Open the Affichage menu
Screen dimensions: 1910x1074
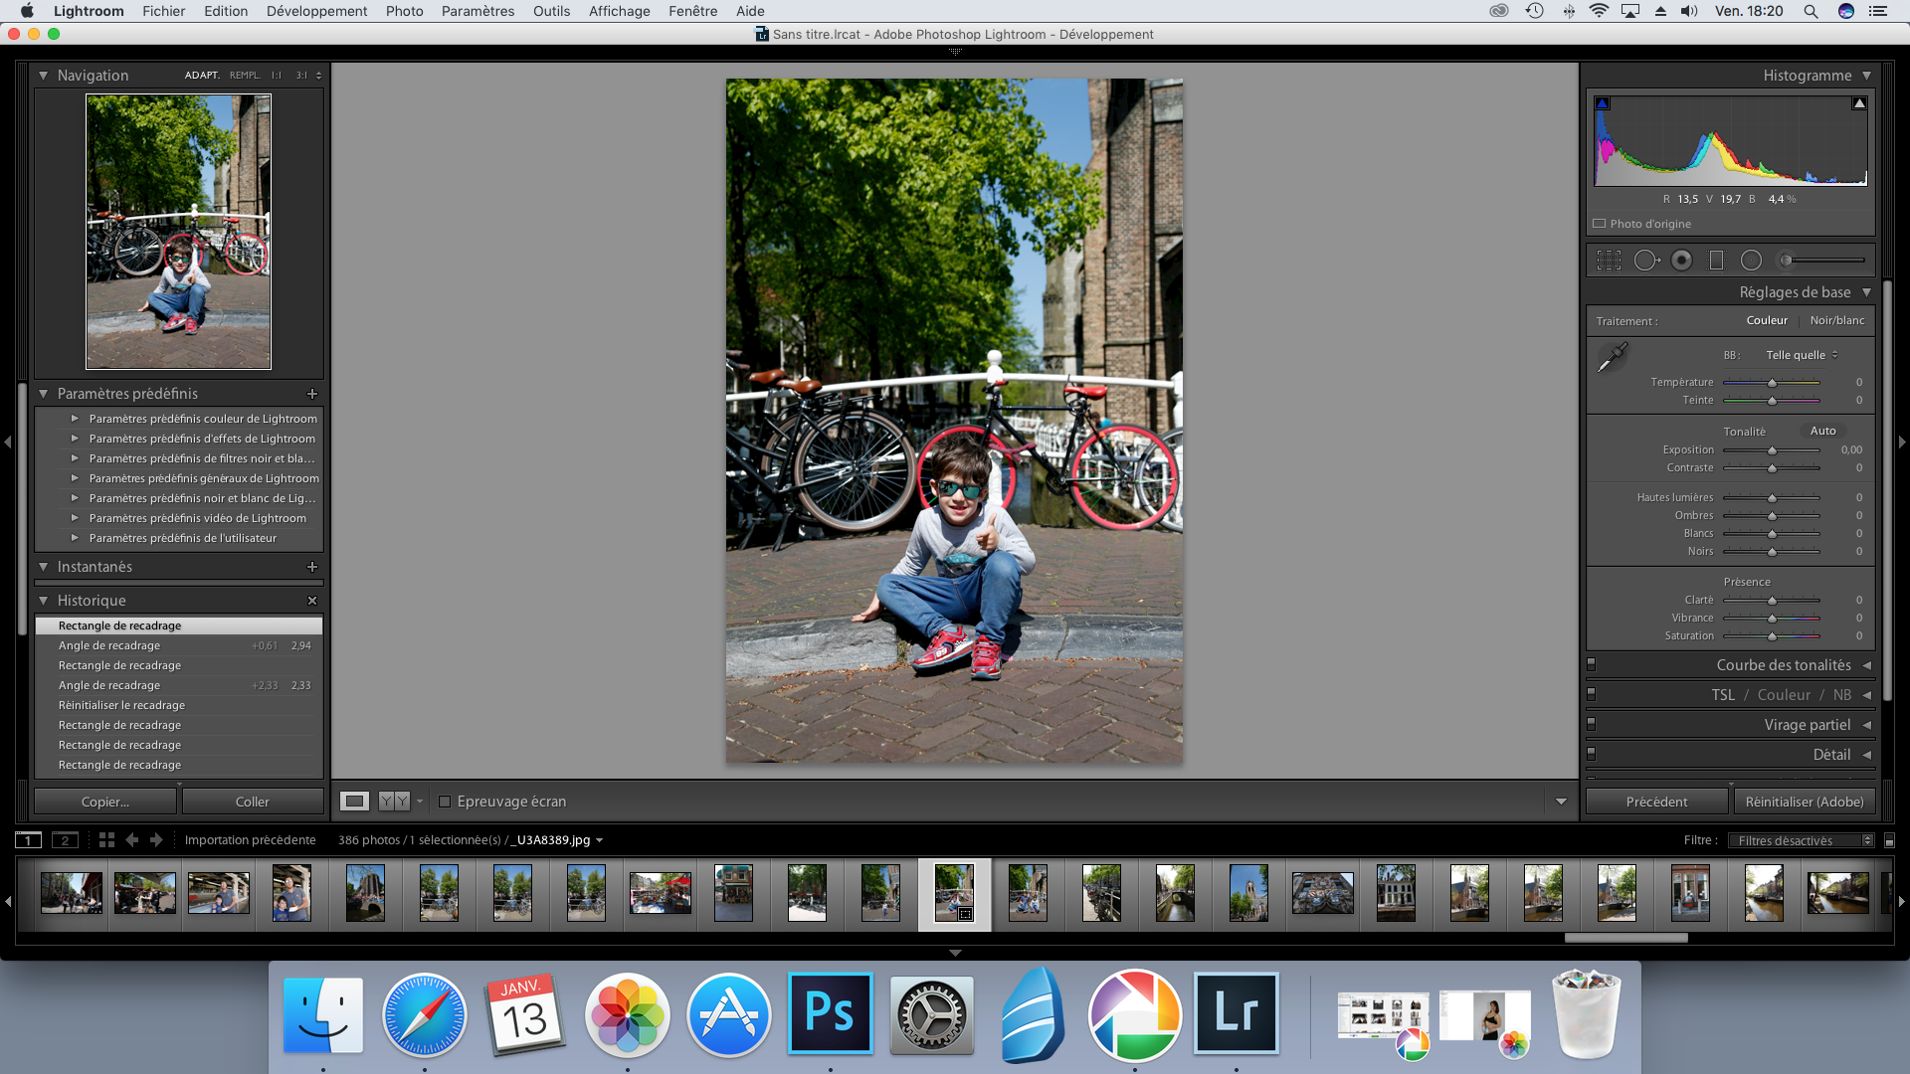(619, 11)
